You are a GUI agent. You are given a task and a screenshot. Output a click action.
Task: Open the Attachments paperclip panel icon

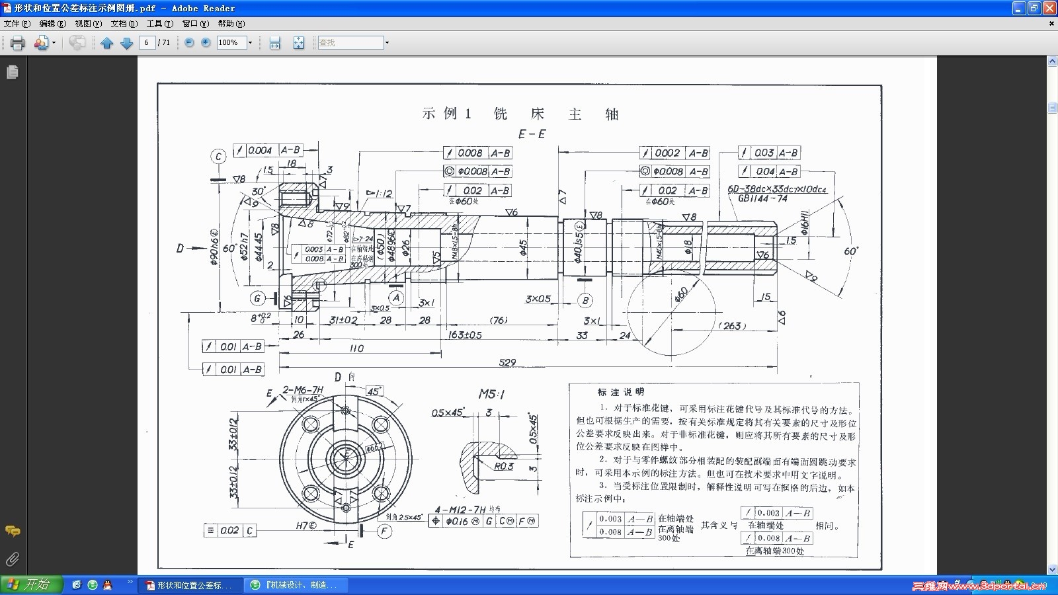coord(13,559)
